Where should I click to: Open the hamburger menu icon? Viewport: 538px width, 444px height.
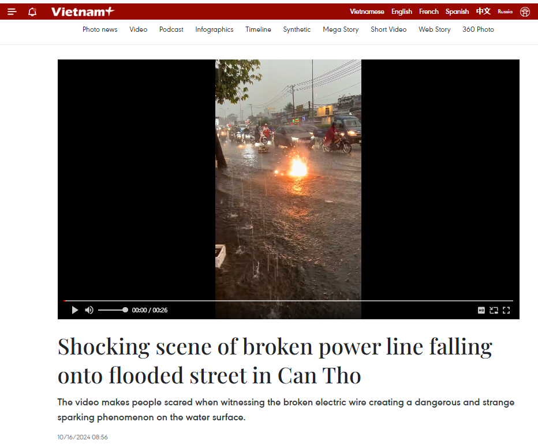[12, 12]
